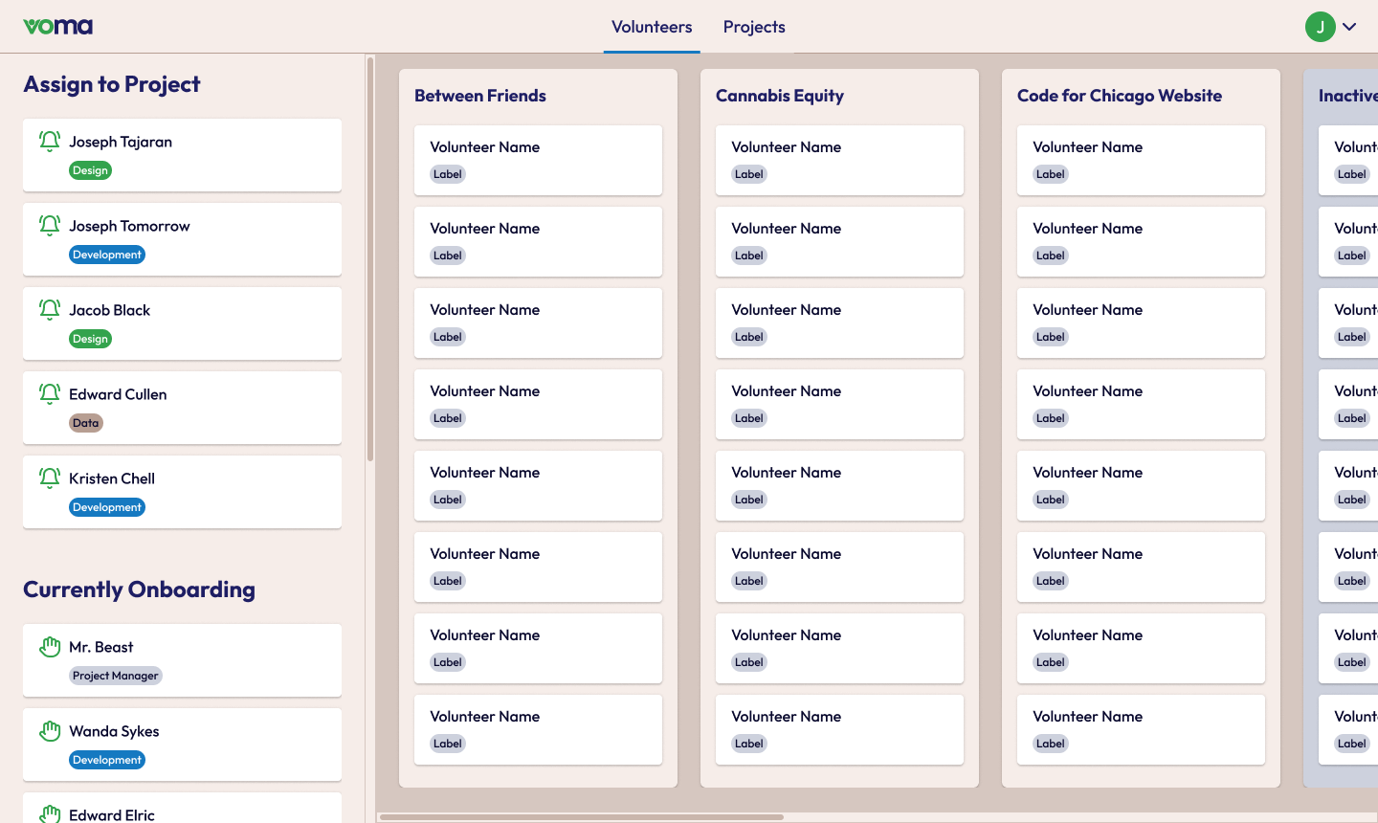This screenshot has width=1378, height=823.
Task: Click the Currently Onboarding heading
Action: 139,589
